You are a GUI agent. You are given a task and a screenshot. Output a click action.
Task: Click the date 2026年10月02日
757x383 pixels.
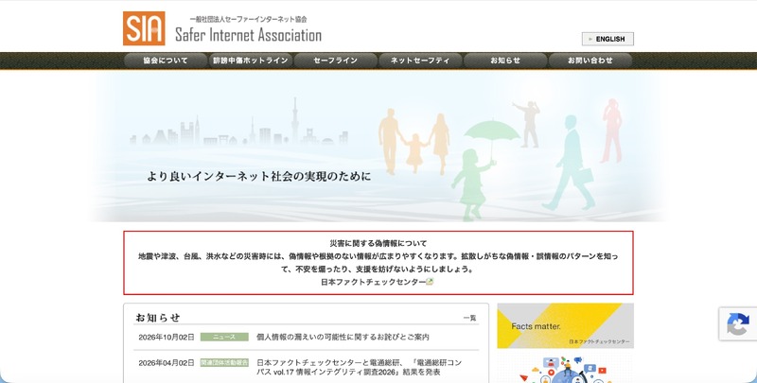167,338
